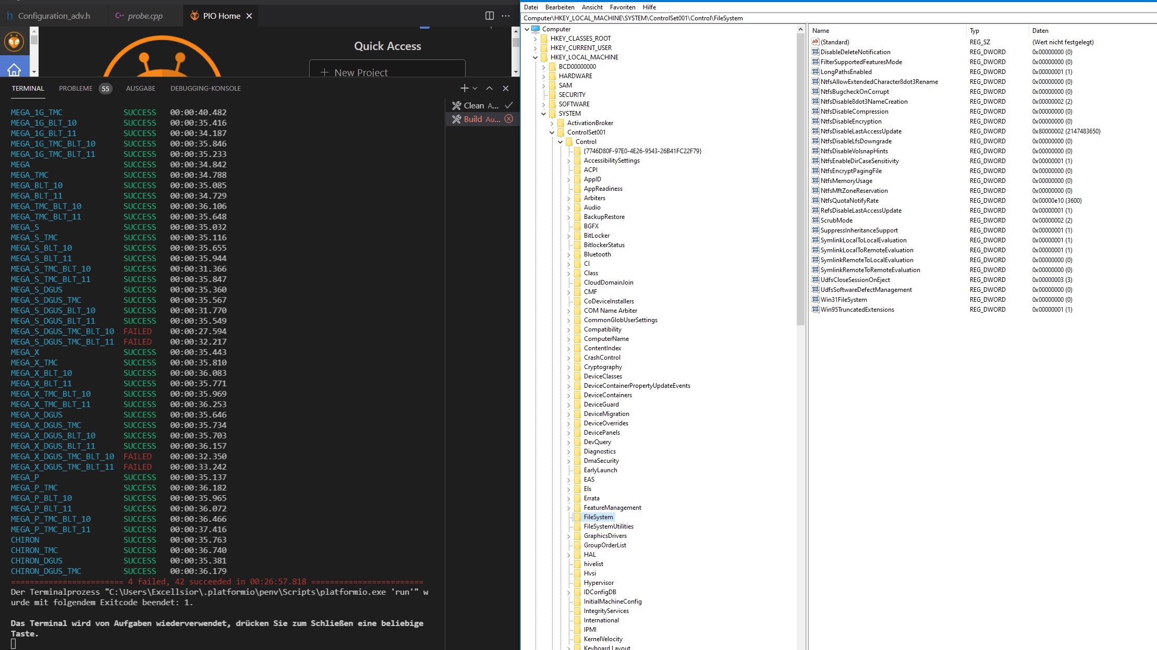The image size is (1157, 650).
Task: Close the PIO Home tab
Action: click(249, 16)
